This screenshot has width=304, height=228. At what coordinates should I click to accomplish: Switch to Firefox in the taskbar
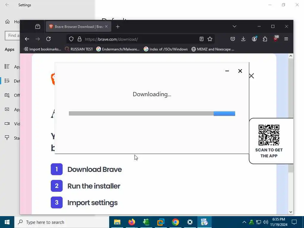(132, 222)
